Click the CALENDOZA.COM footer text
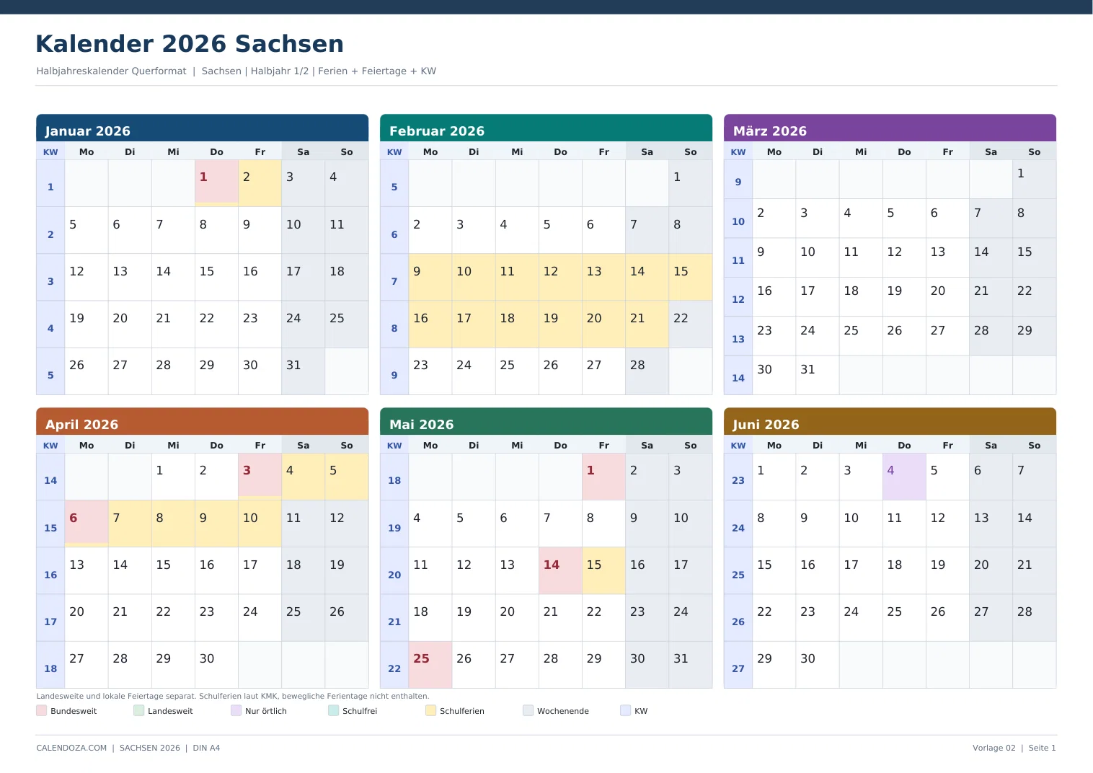The width and height of the screenshot is (1093, 773). pos(71,748)
